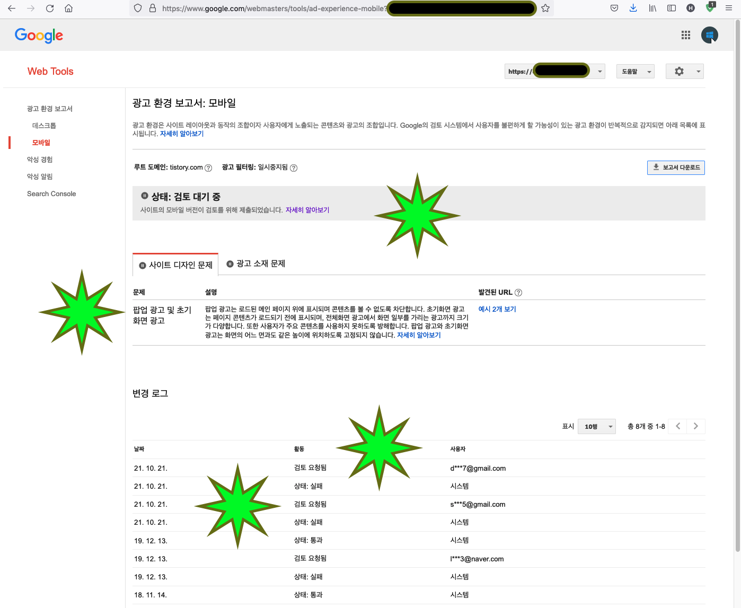This screenshot has width=741, height=608.
Task: Click the 18. 11. 14. date cell
Action: pos(151,595)
